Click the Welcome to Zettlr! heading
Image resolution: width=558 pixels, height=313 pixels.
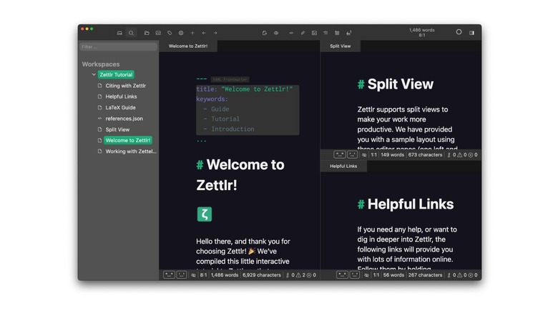pos(240,174)
